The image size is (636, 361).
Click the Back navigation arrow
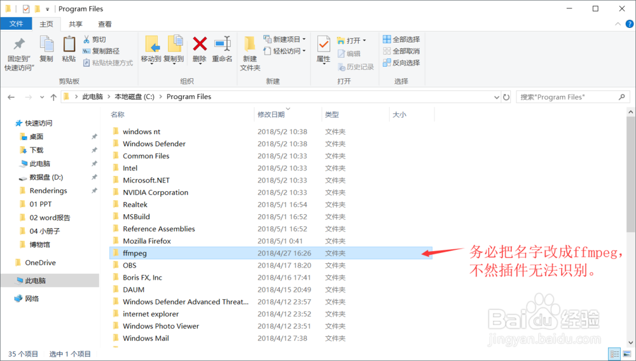11,97
